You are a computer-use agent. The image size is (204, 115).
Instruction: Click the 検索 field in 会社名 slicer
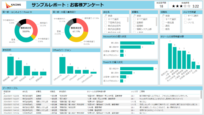(116, 16)
